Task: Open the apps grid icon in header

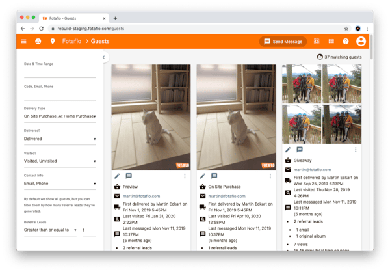Action: tap(331, 42)
